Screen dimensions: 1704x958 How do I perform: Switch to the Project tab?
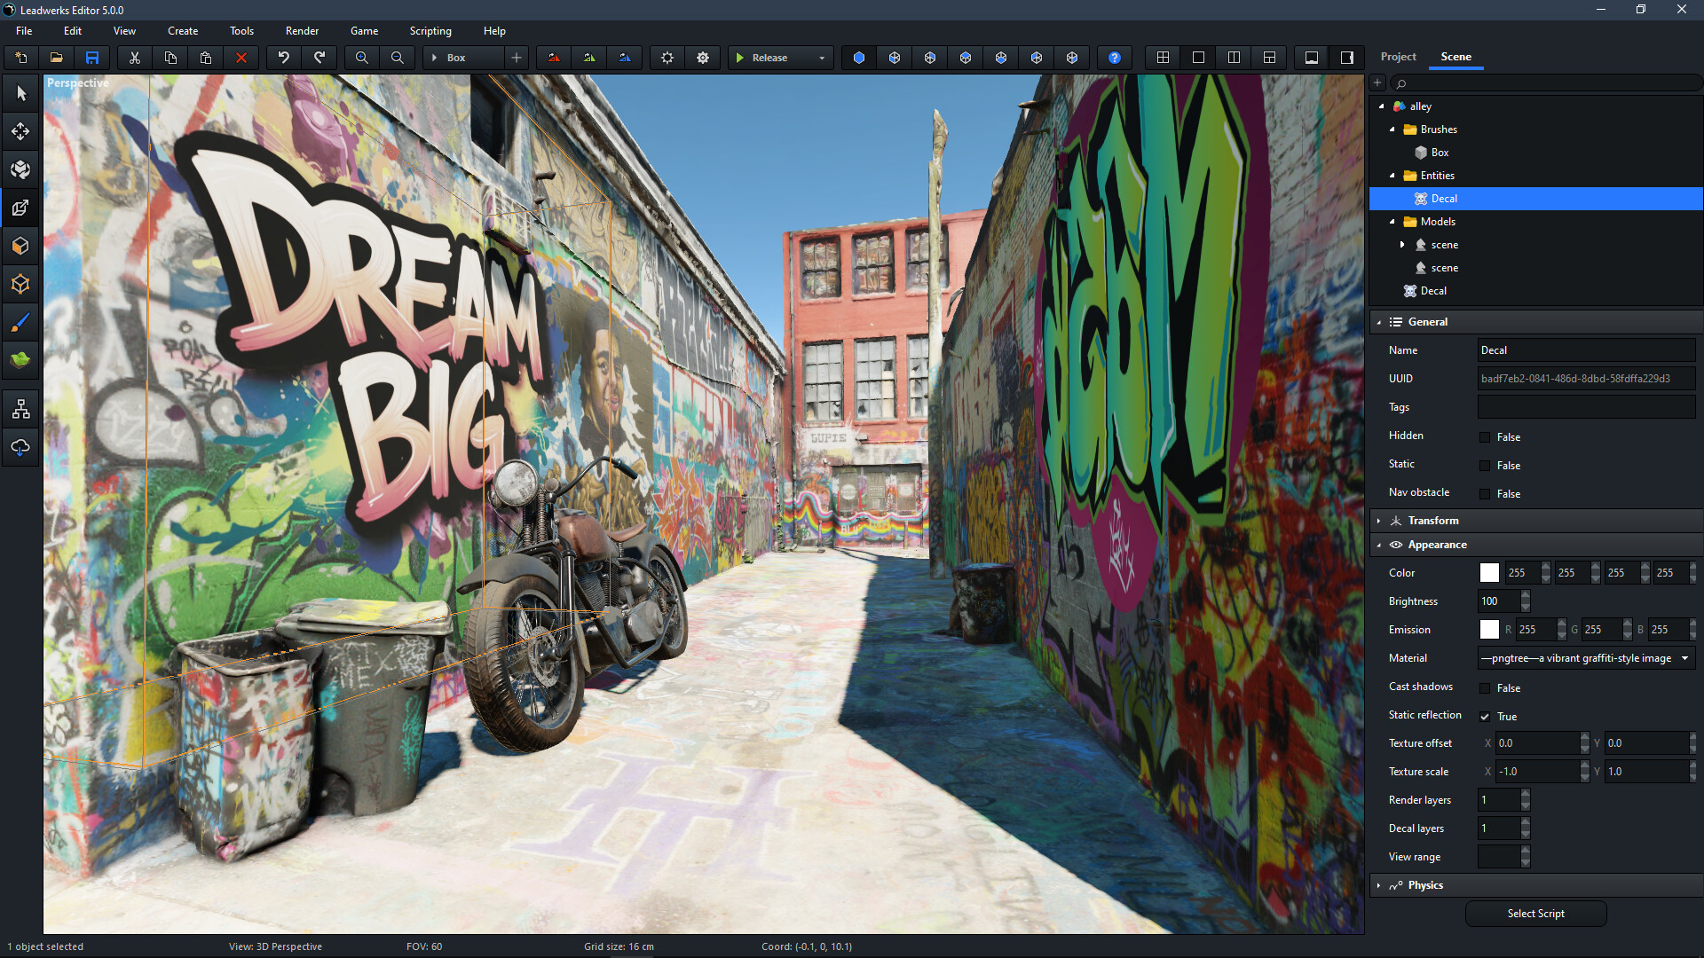pos(1398,56)
